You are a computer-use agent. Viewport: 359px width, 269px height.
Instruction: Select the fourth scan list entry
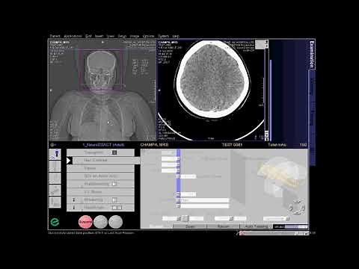point(100,176)
